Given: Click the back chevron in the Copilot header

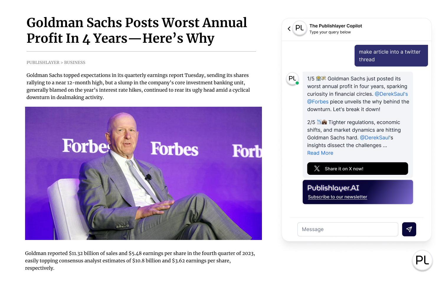Looking at the screenshot, I should tap(289, 29).
